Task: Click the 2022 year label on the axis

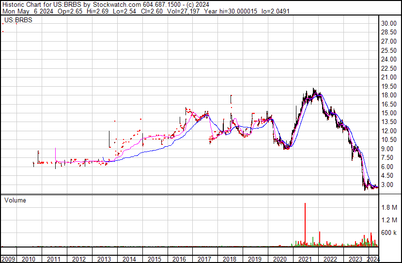Action: 330,259
